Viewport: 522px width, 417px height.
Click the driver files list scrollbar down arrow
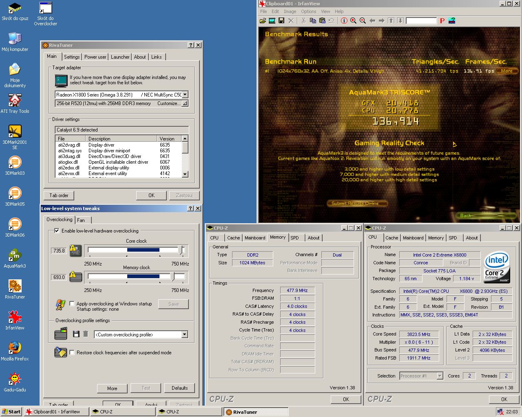pyautogui.click(x=185, y=174)
